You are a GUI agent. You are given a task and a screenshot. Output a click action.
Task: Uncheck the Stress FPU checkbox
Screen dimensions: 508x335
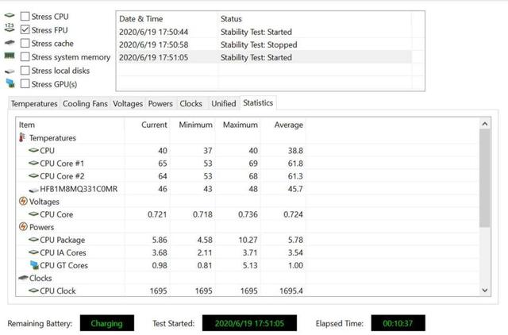click(x=25, y=30)
